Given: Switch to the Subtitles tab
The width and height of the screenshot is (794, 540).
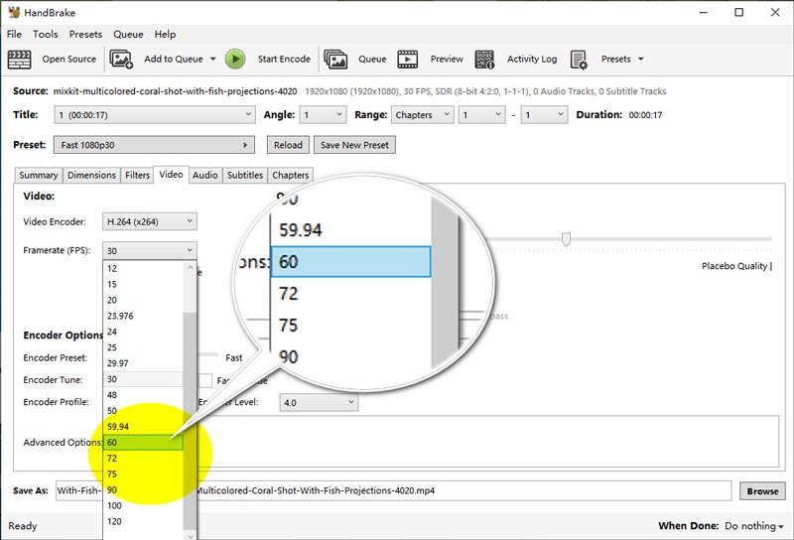Looking at the screenshot, I should pos(245,176).
